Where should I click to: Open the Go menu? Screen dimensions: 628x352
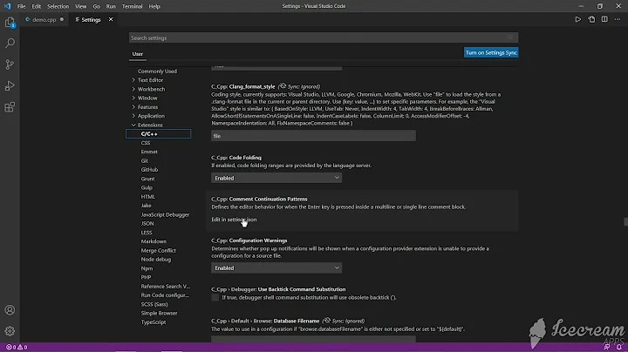[96, 6]
